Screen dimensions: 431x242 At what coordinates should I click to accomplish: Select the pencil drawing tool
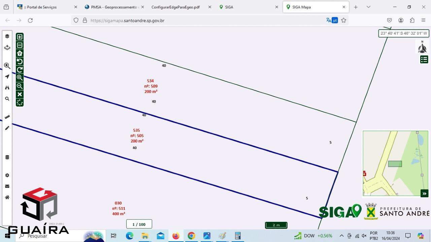[7, 128]
